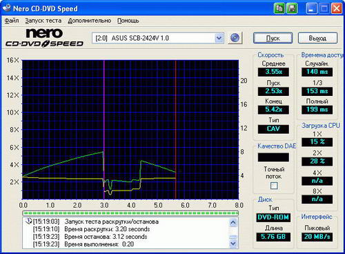
Task: Click the red vertical end marker on graph
Action: 176,130
